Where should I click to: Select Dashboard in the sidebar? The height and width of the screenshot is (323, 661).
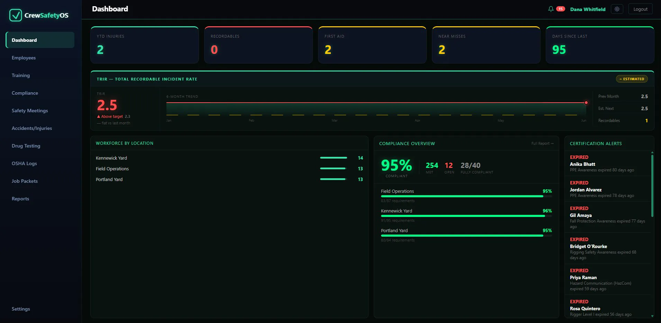[40, 40]
